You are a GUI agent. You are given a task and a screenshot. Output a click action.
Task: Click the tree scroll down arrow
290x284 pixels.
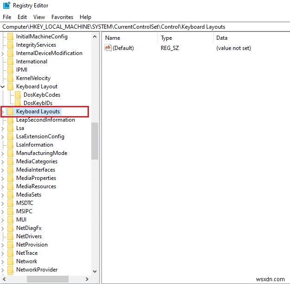[95, 271]
